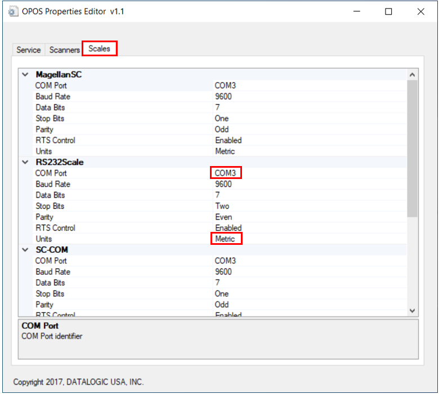Click RS232Scale Stop Bits value Two
Viewport: 439px width, 394px height.
point(222,206)
